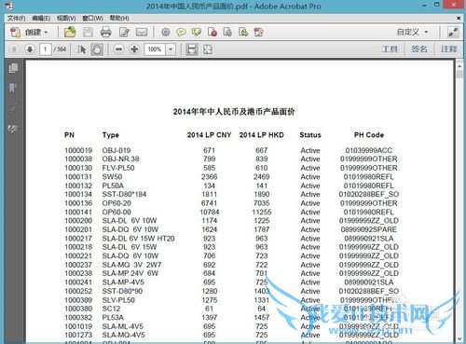Screen dimensions: 466x344
Task: Open the 文件(F) menu
Action: tap(17, 19)
